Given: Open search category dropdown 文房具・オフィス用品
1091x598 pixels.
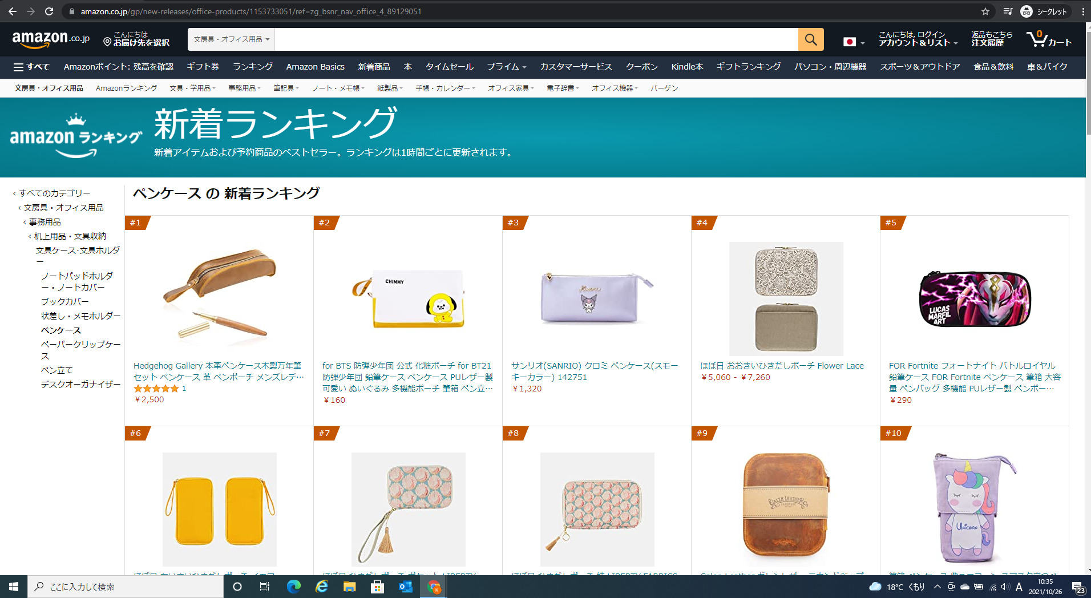Looking at the screenshot, I should coord(231,39).
